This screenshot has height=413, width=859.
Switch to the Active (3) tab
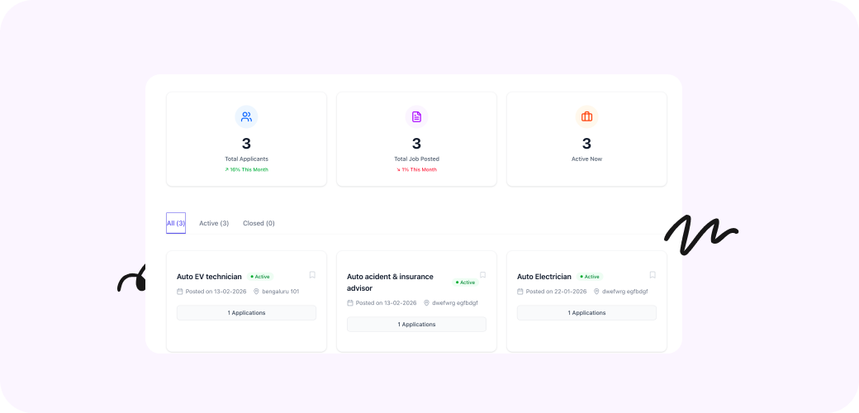[x=214, y=223]
